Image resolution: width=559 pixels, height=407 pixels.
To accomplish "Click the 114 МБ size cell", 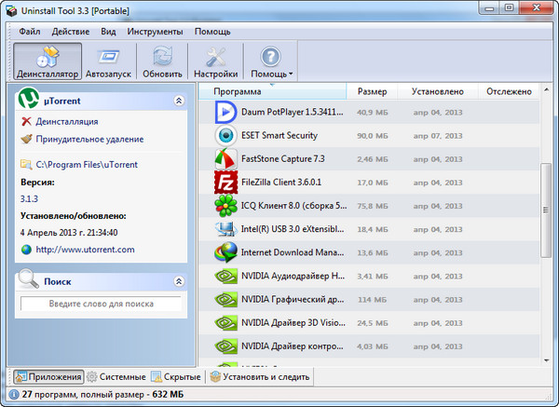I will pos(372,300).
